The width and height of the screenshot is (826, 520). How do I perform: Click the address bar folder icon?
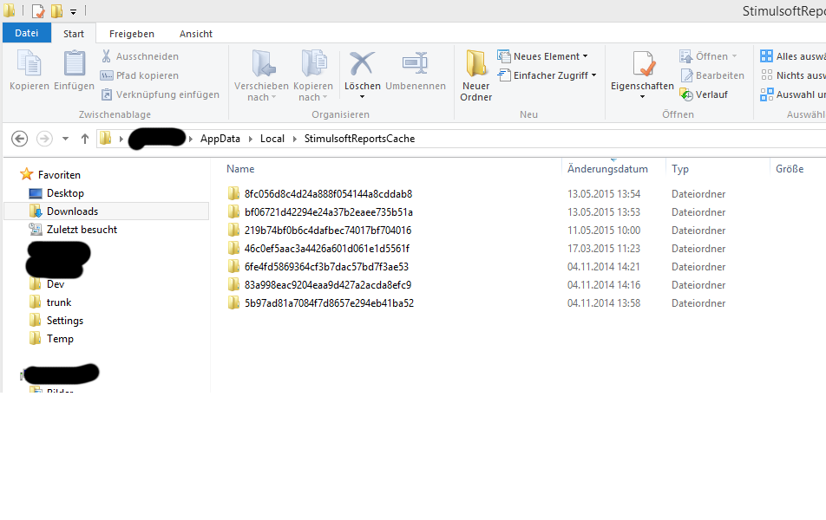tap(106, 138)
